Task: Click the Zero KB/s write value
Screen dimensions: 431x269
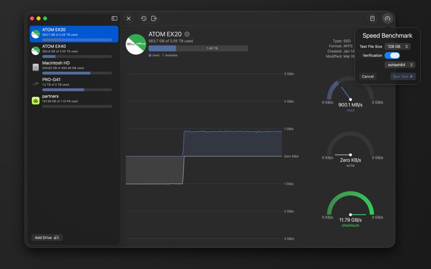Action: click(x=350, y=160)
